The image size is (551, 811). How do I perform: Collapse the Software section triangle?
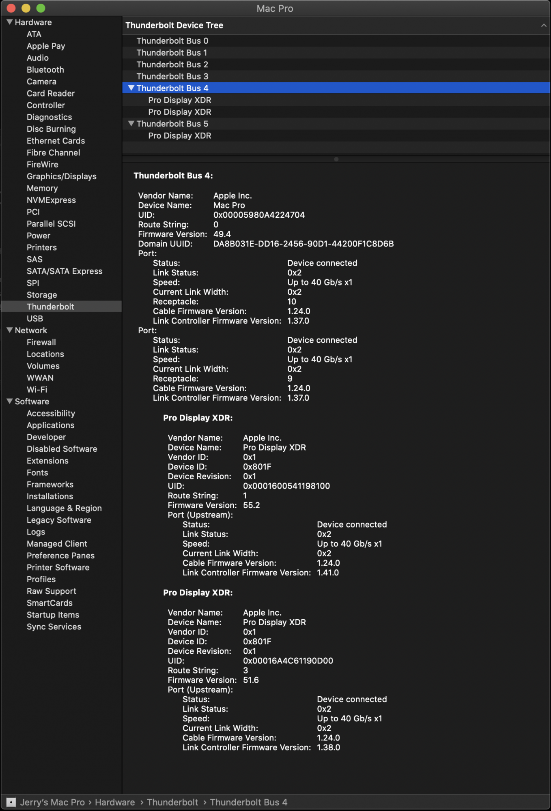pos(10,401)
